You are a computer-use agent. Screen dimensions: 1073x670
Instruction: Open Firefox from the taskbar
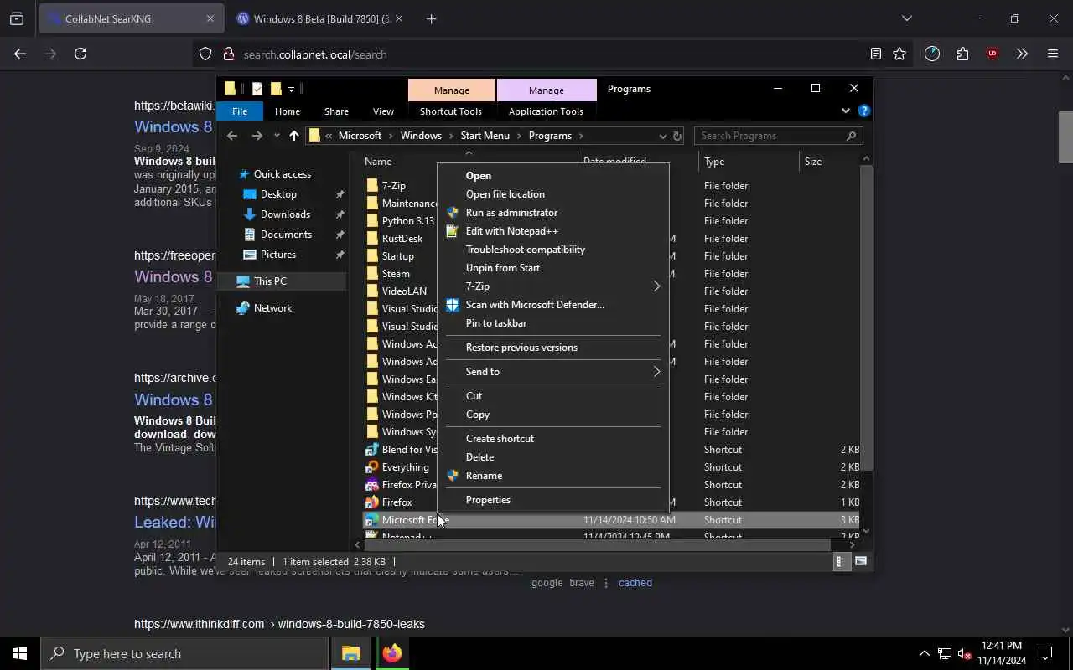pos(391,653)
